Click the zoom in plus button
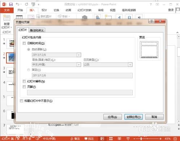Screen dimensions: 180x141 160,139
